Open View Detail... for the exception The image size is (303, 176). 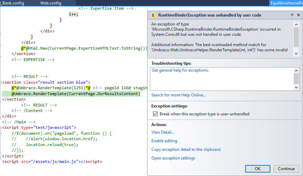tap(163, 132)
